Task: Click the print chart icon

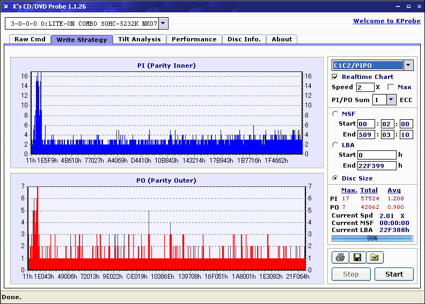Action: click(340, 258)
